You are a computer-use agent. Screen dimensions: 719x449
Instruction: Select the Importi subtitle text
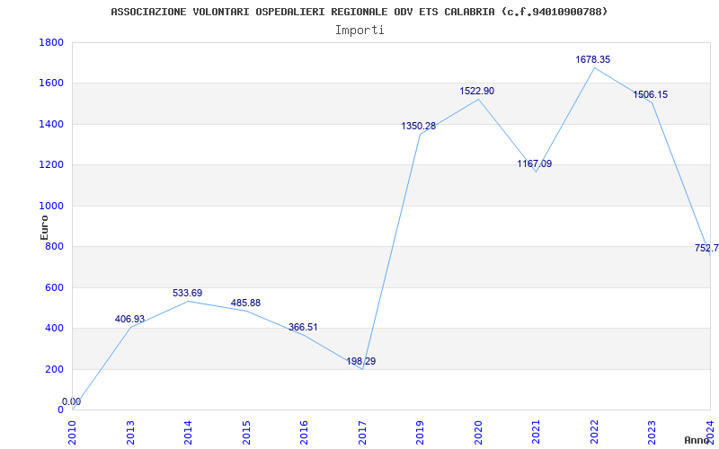[x=359, y=31]
